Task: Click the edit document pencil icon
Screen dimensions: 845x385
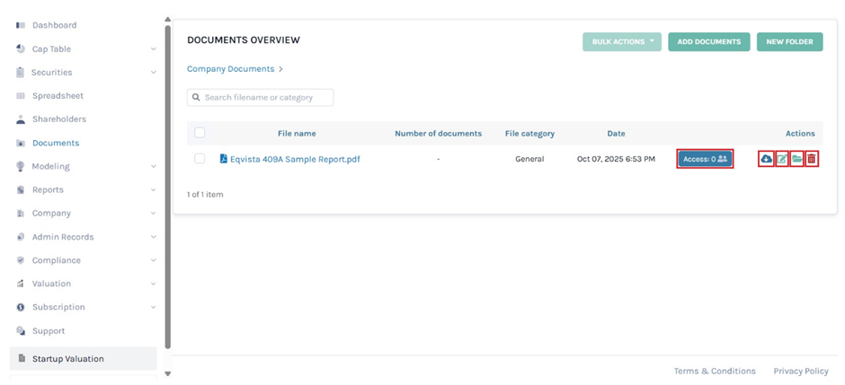Action: (782, 159)
